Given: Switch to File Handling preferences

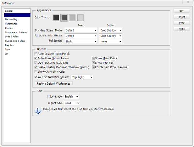Looking at the screenshot, I should point(11,19).
